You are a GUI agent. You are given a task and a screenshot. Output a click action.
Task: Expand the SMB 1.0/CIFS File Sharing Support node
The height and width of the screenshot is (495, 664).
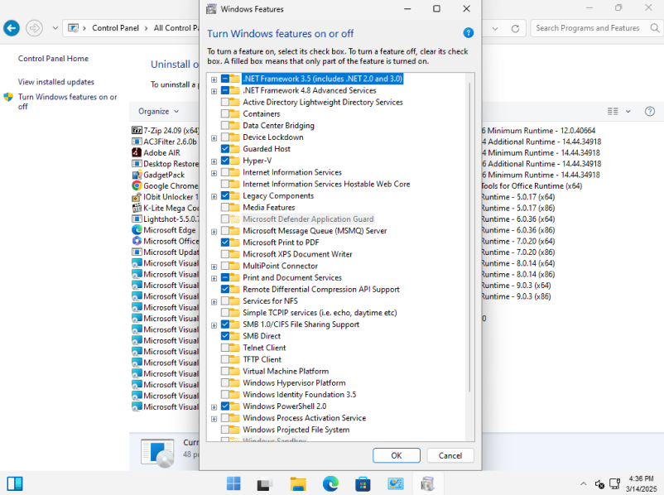(214, 325)
